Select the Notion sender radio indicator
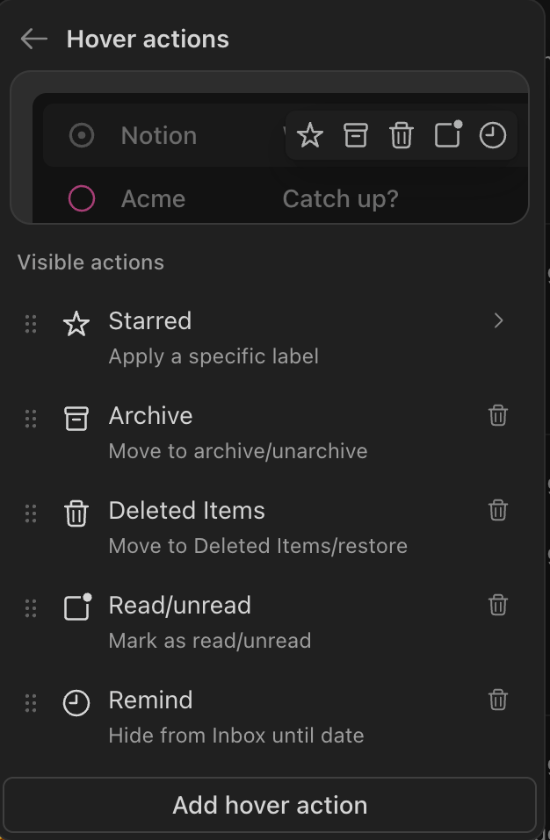 (81, 135)
